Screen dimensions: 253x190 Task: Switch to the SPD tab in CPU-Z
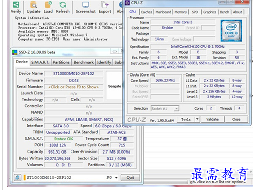coord(195,12)
